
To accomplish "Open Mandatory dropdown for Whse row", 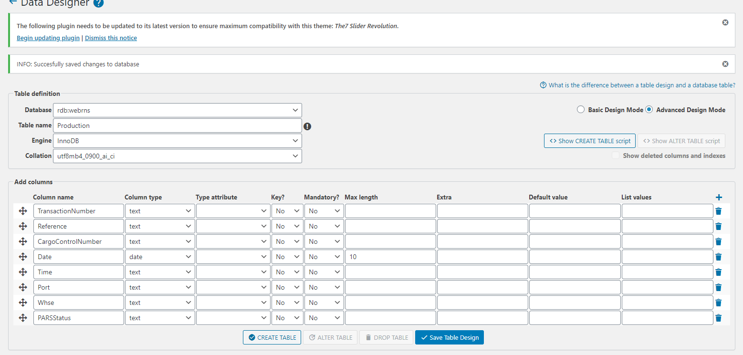I will [324, 303].
